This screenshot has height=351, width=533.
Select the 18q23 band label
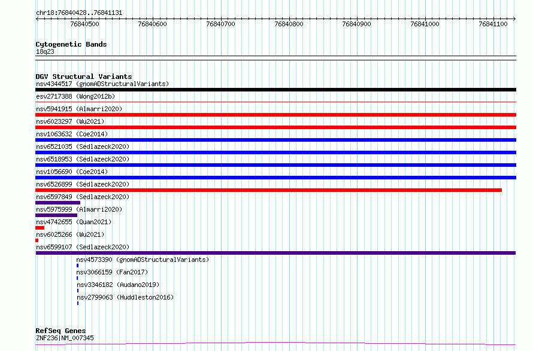[45, 51]
